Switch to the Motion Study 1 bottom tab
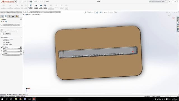 pos(22,95)
